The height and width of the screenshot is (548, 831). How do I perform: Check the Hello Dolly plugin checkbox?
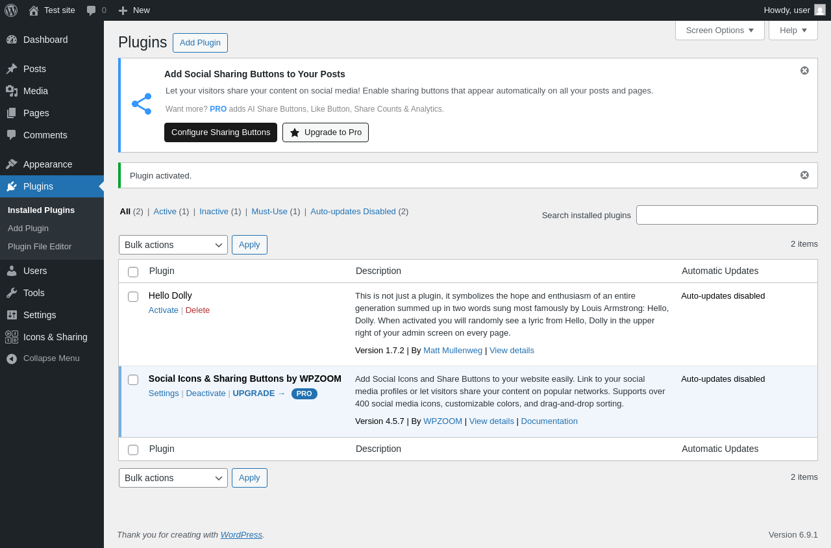click(133, 297)
